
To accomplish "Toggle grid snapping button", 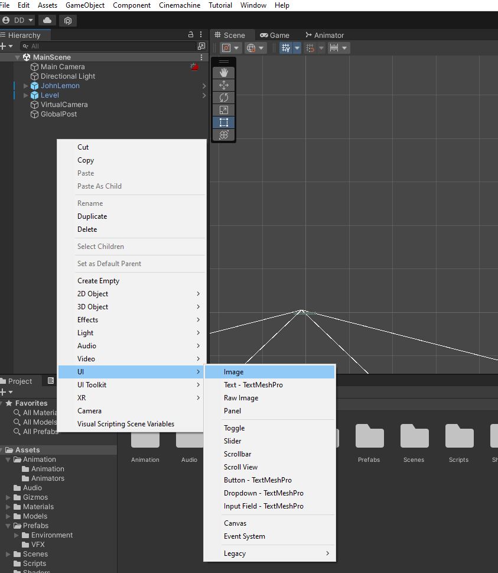I will (286, 48).
